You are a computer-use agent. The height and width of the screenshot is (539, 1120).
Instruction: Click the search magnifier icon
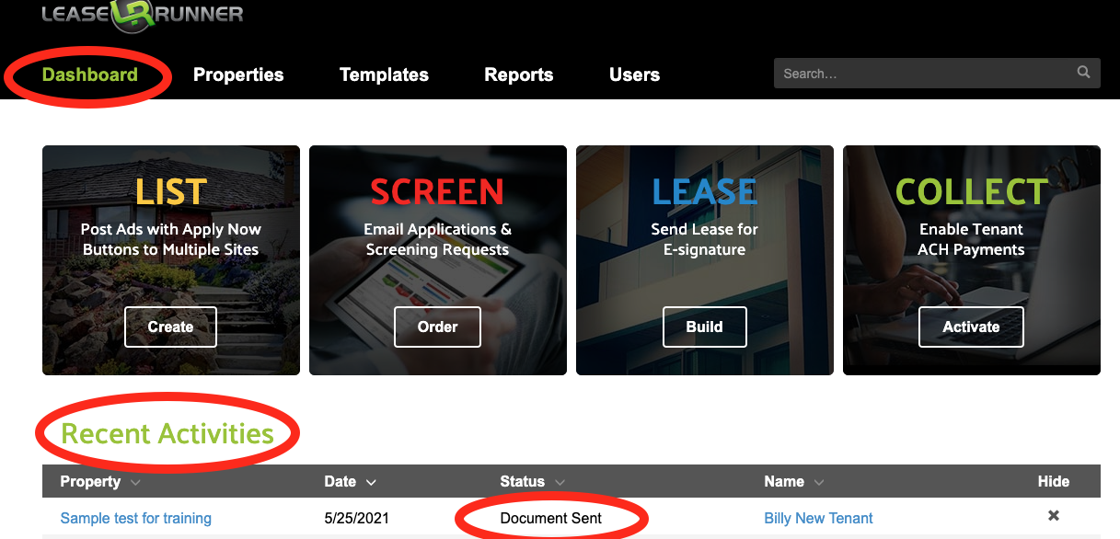click(1083, 73)
